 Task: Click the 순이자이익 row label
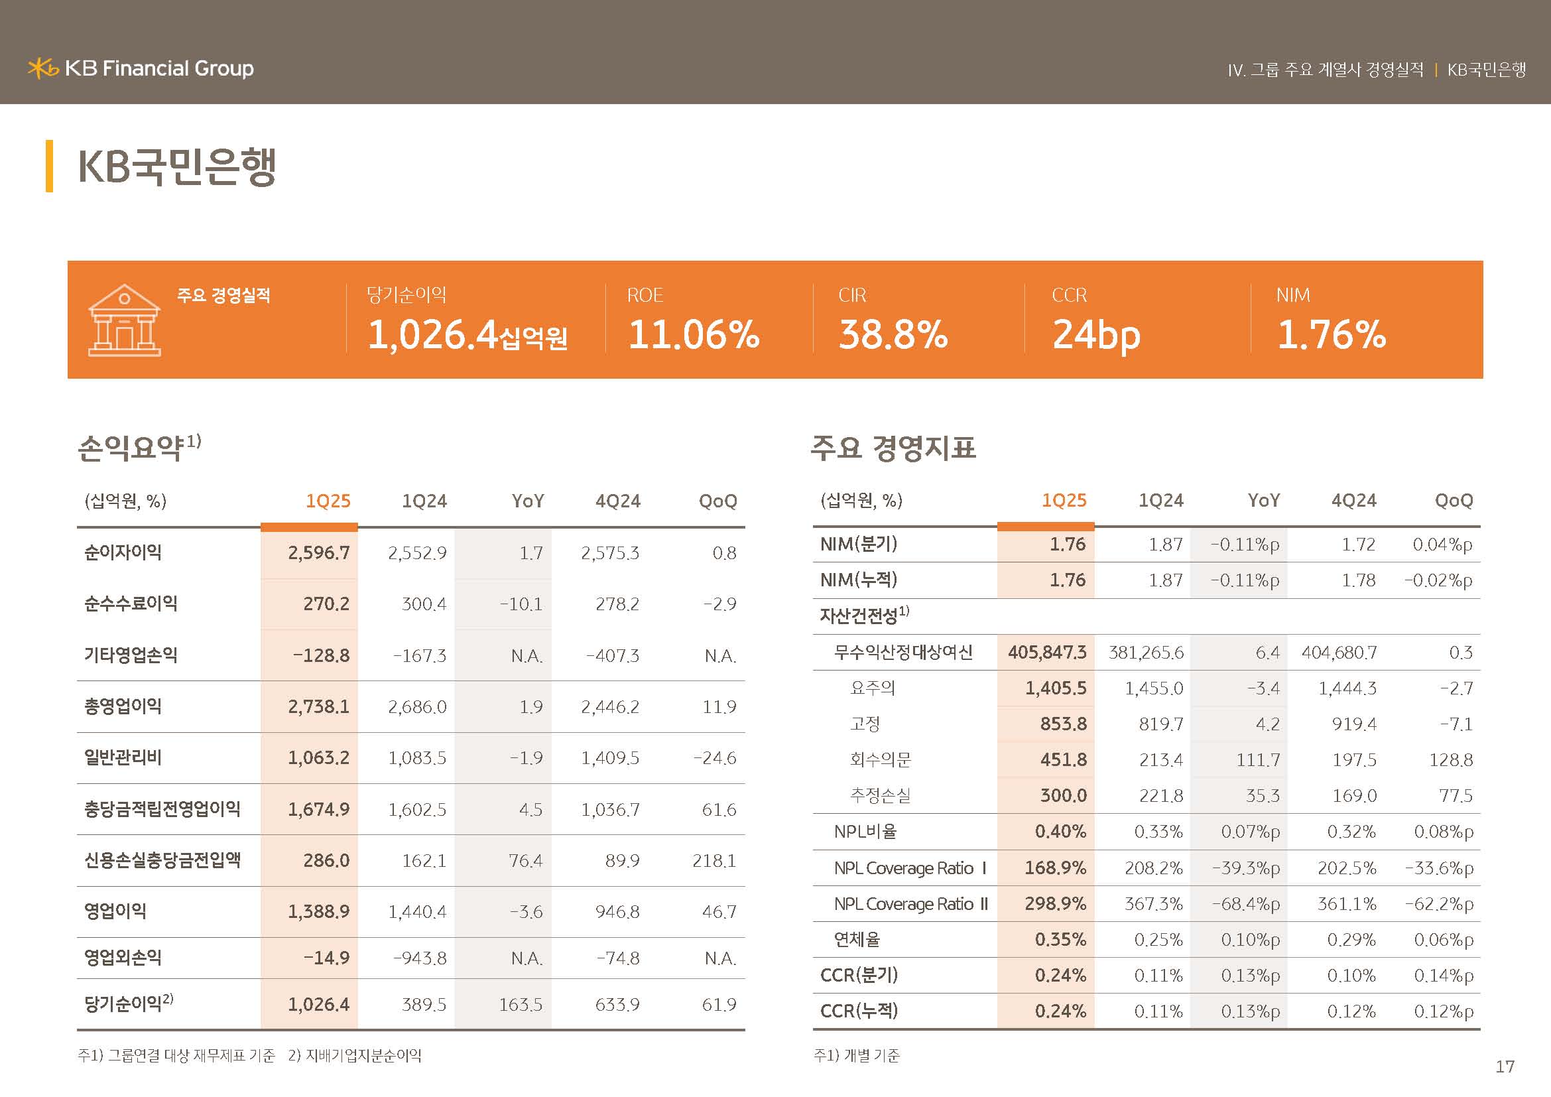(x=123, y=552)
